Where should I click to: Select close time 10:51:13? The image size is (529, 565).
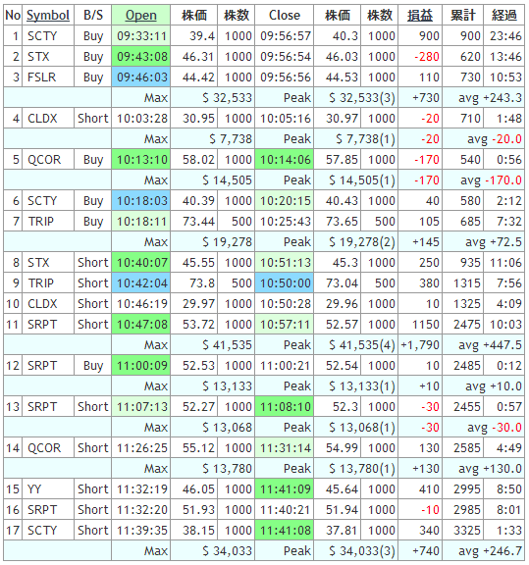tap(285, 262)
